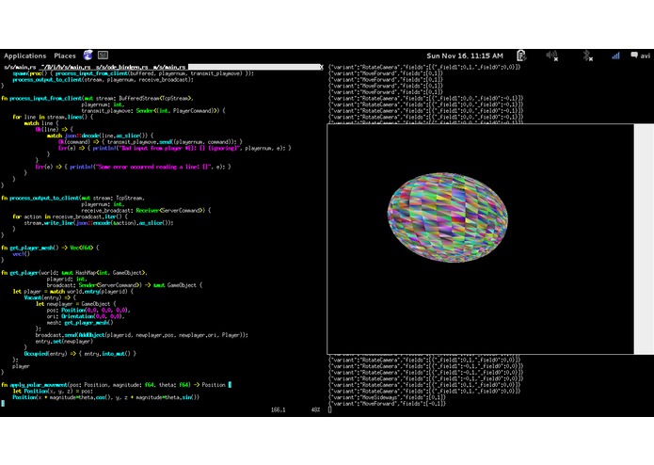This screenshot has width=654, height=465.
Task: Click the 'let Position(x, y, z) = pos;' line
Action: tap(53, 392)
